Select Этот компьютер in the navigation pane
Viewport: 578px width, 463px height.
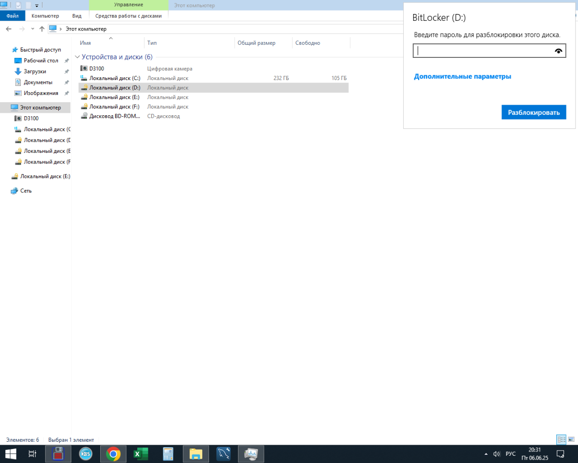coord(35,107)
